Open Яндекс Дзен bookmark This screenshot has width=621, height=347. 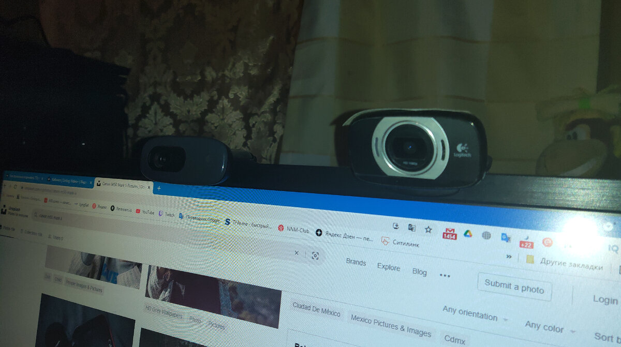tap(345, 235)
